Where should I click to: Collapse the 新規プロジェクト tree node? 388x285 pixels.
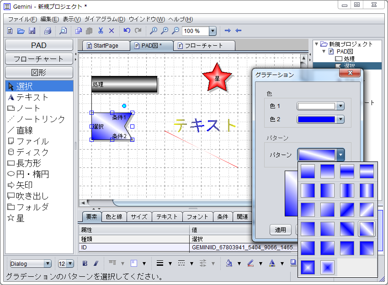coord(316,44)
